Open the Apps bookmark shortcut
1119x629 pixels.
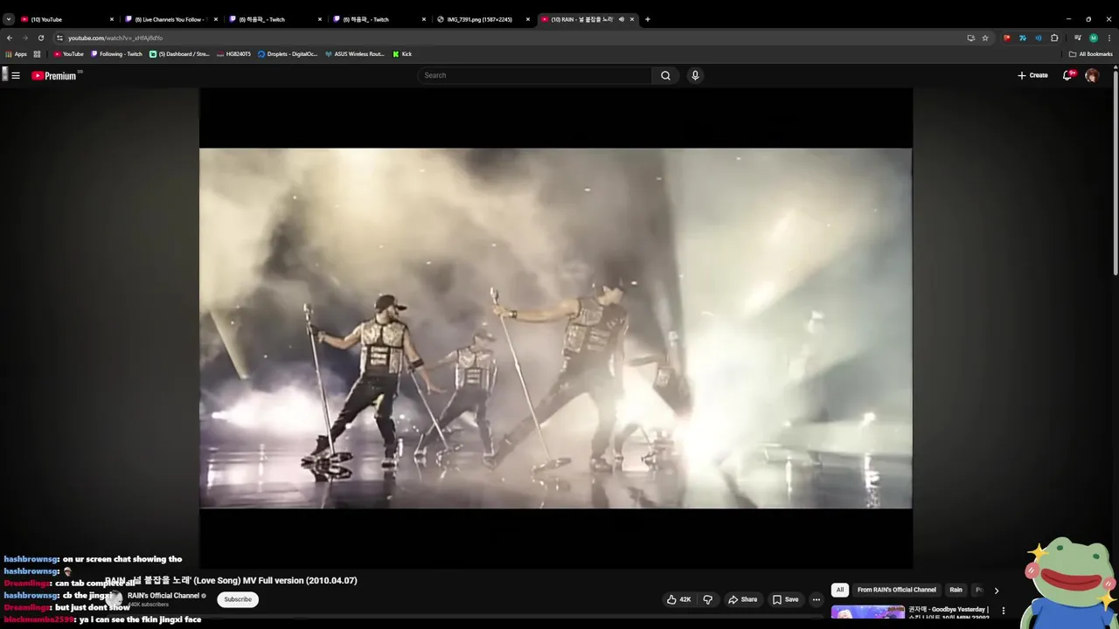[x=17, y=54]
